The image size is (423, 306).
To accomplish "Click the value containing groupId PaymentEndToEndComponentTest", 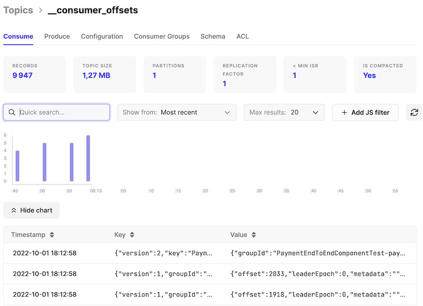I will 318,253.
